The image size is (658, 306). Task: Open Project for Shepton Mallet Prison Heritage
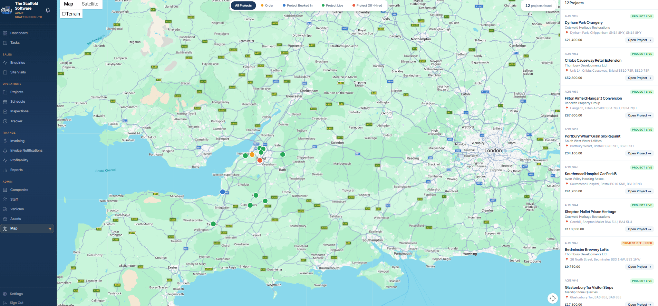[x=639, y=229]
